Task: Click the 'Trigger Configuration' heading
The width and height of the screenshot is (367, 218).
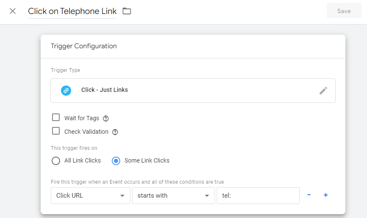Action: 84,46
